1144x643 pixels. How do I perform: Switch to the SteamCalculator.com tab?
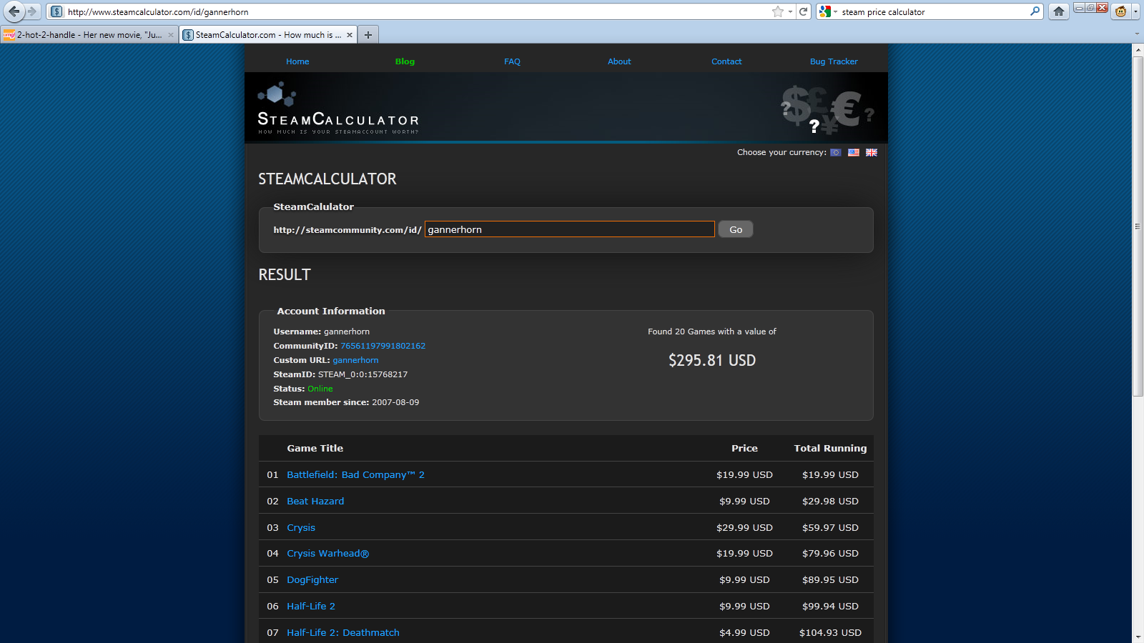[268, 35]
